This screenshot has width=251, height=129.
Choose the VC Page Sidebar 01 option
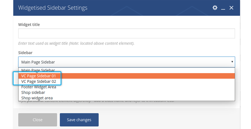(x=39, y=76)
